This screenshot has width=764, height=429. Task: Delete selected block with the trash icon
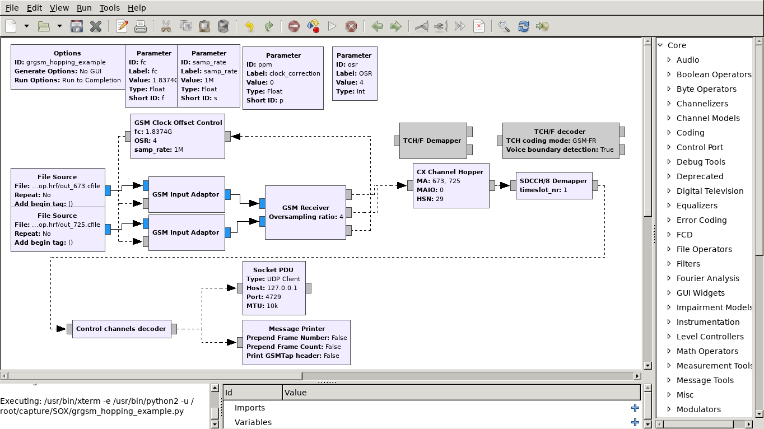click(x=223, y=26)
